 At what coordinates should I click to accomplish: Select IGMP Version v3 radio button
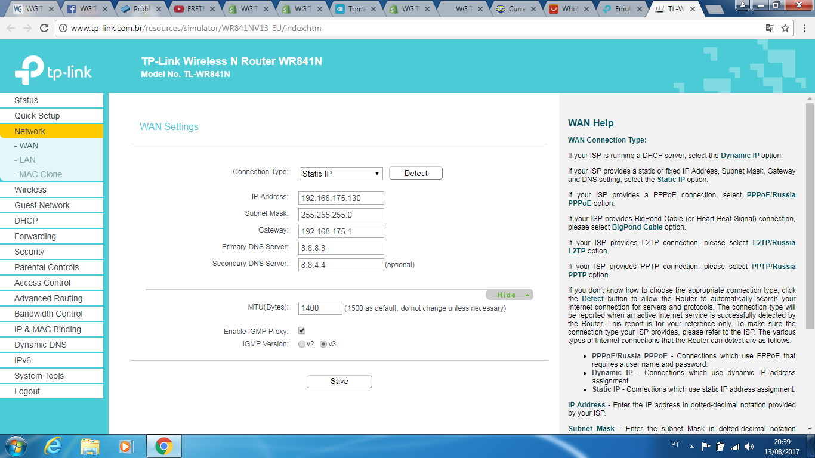point(323,344)
